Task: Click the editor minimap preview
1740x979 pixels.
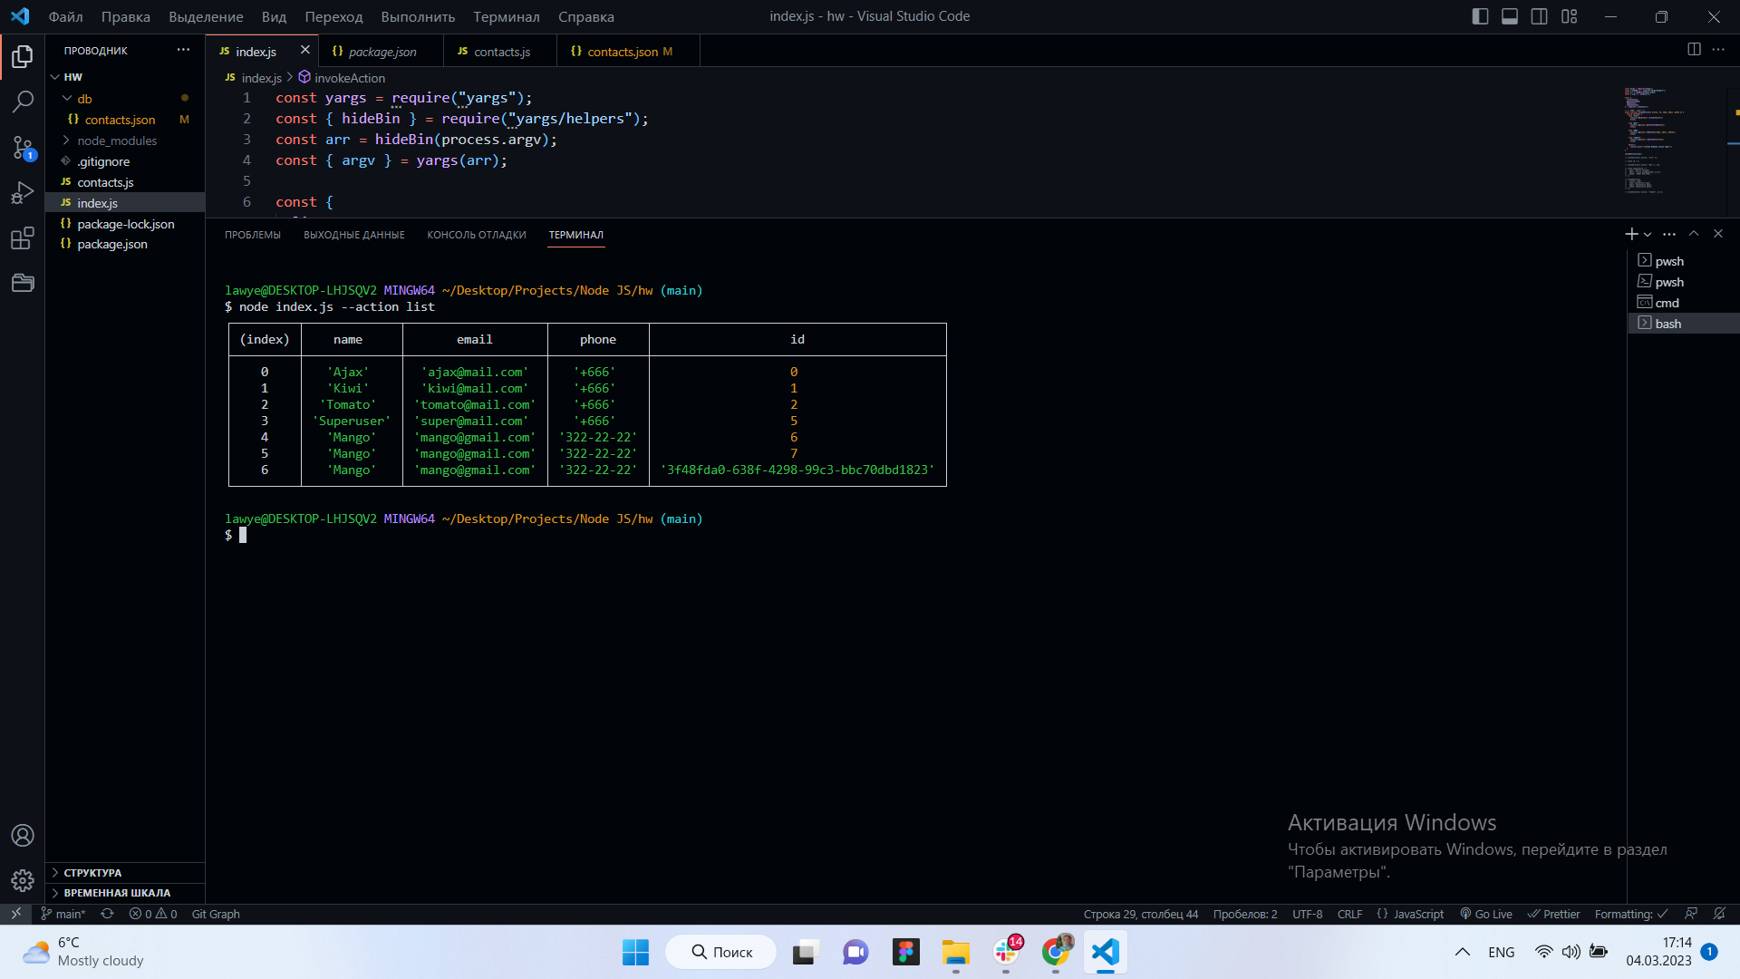Action: click(x=1675, y=141)
